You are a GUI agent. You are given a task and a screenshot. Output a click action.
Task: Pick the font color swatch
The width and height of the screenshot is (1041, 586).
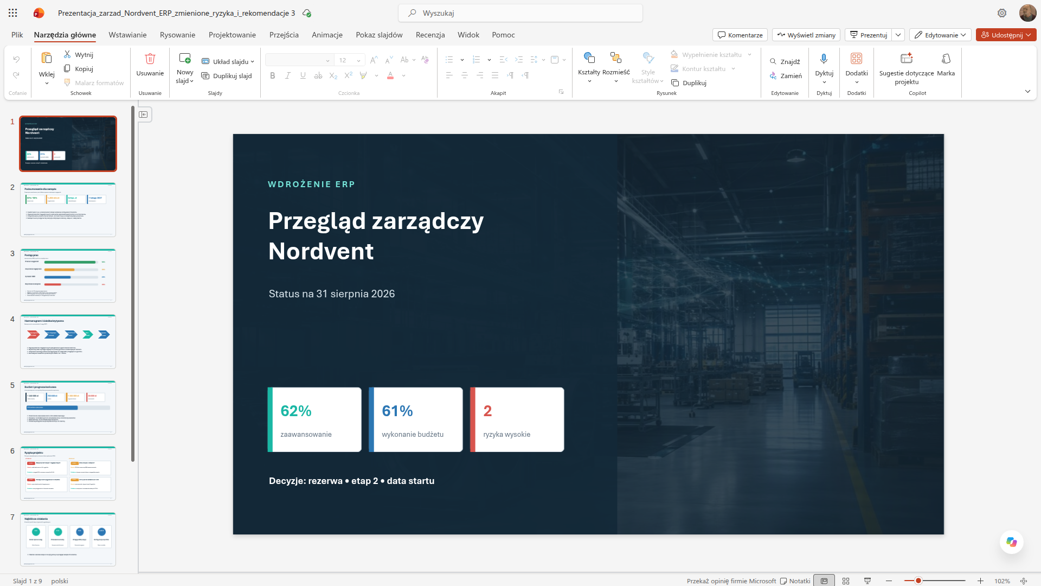(x=390, y=75)
